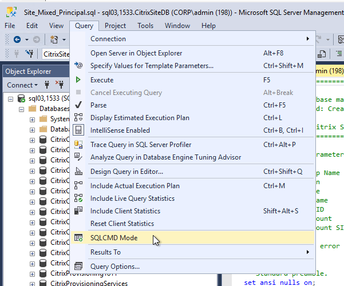Collapse the Databases folder node

[21, 109]
